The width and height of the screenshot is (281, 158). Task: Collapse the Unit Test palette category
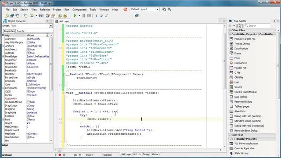coord(230,135)
